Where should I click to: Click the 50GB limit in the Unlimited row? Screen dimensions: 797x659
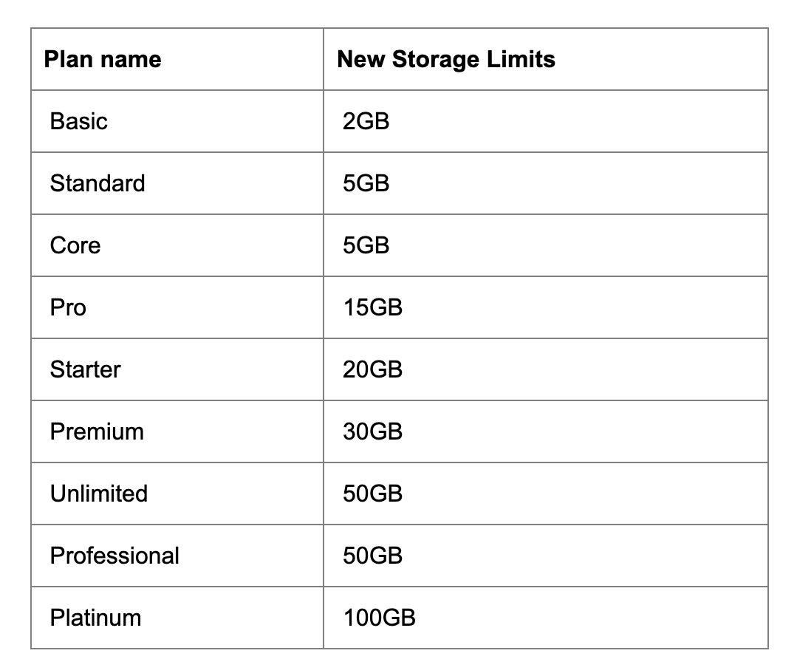(372, 494)
